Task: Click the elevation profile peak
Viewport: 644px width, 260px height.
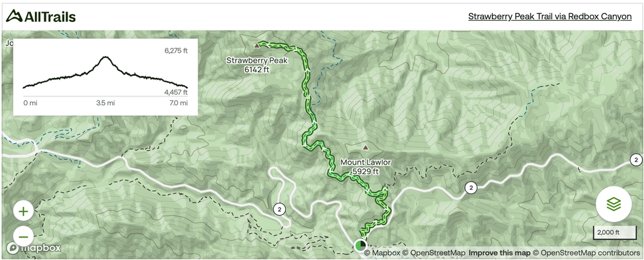Action: tap(106, 57)
